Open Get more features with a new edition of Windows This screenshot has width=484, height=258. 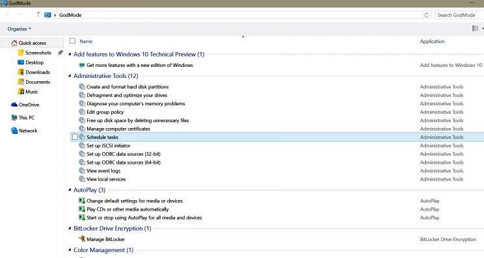pos(139,65)
